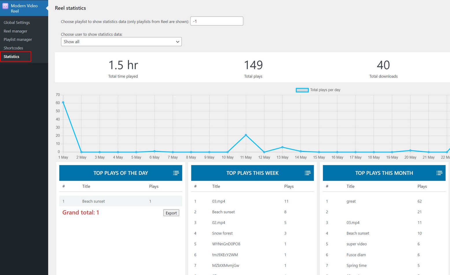Click the 13 May data point on chart
The image size is (450, 275).
(x=282, y=147)
